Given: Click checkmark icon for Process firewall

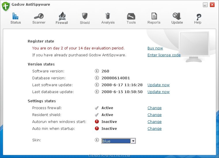Looking at the screenshot, I should (97, 108).
